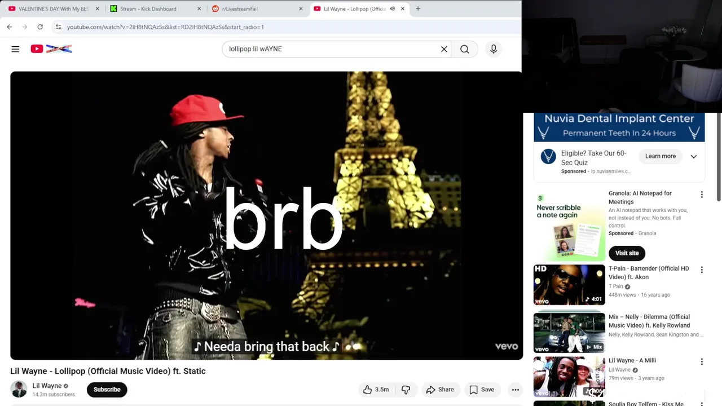This screenshot has width=722, height=406.
Task: Reload the page with the refresh icon
Action: click(40, 27)
